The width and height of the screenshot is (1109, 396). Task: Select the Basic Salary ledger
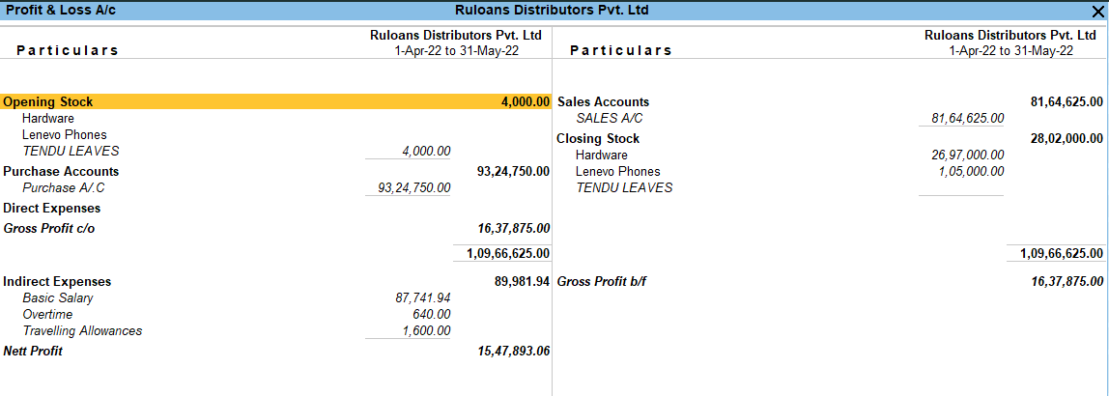57,298
